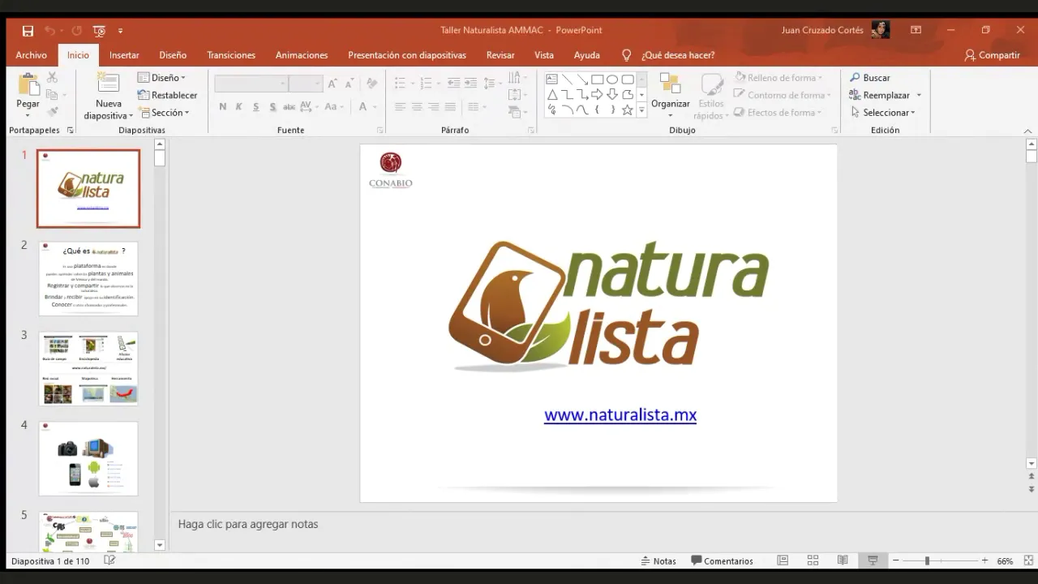Click the Organizar arrange icon

670,84
